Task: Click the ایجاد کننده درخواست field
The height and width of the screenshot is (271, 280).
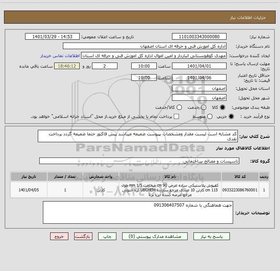Action: pos(154,55)
